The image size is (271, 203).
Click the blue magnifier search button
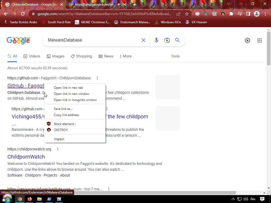coord(177,40)
